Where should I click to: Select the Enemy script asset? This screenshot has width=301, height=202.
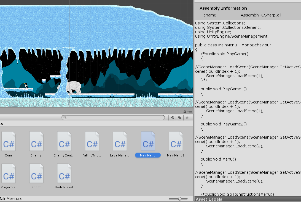(x=36, y=141)
